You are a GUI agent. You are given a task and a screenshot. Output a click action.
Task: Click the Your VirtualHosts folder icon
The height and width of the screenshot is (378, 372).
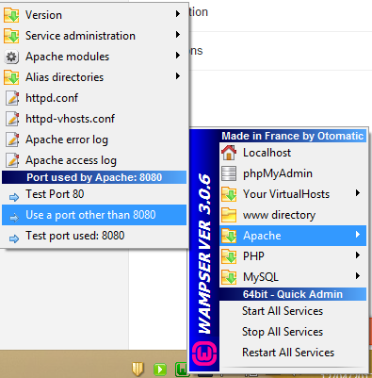click(x=229, y=194)
